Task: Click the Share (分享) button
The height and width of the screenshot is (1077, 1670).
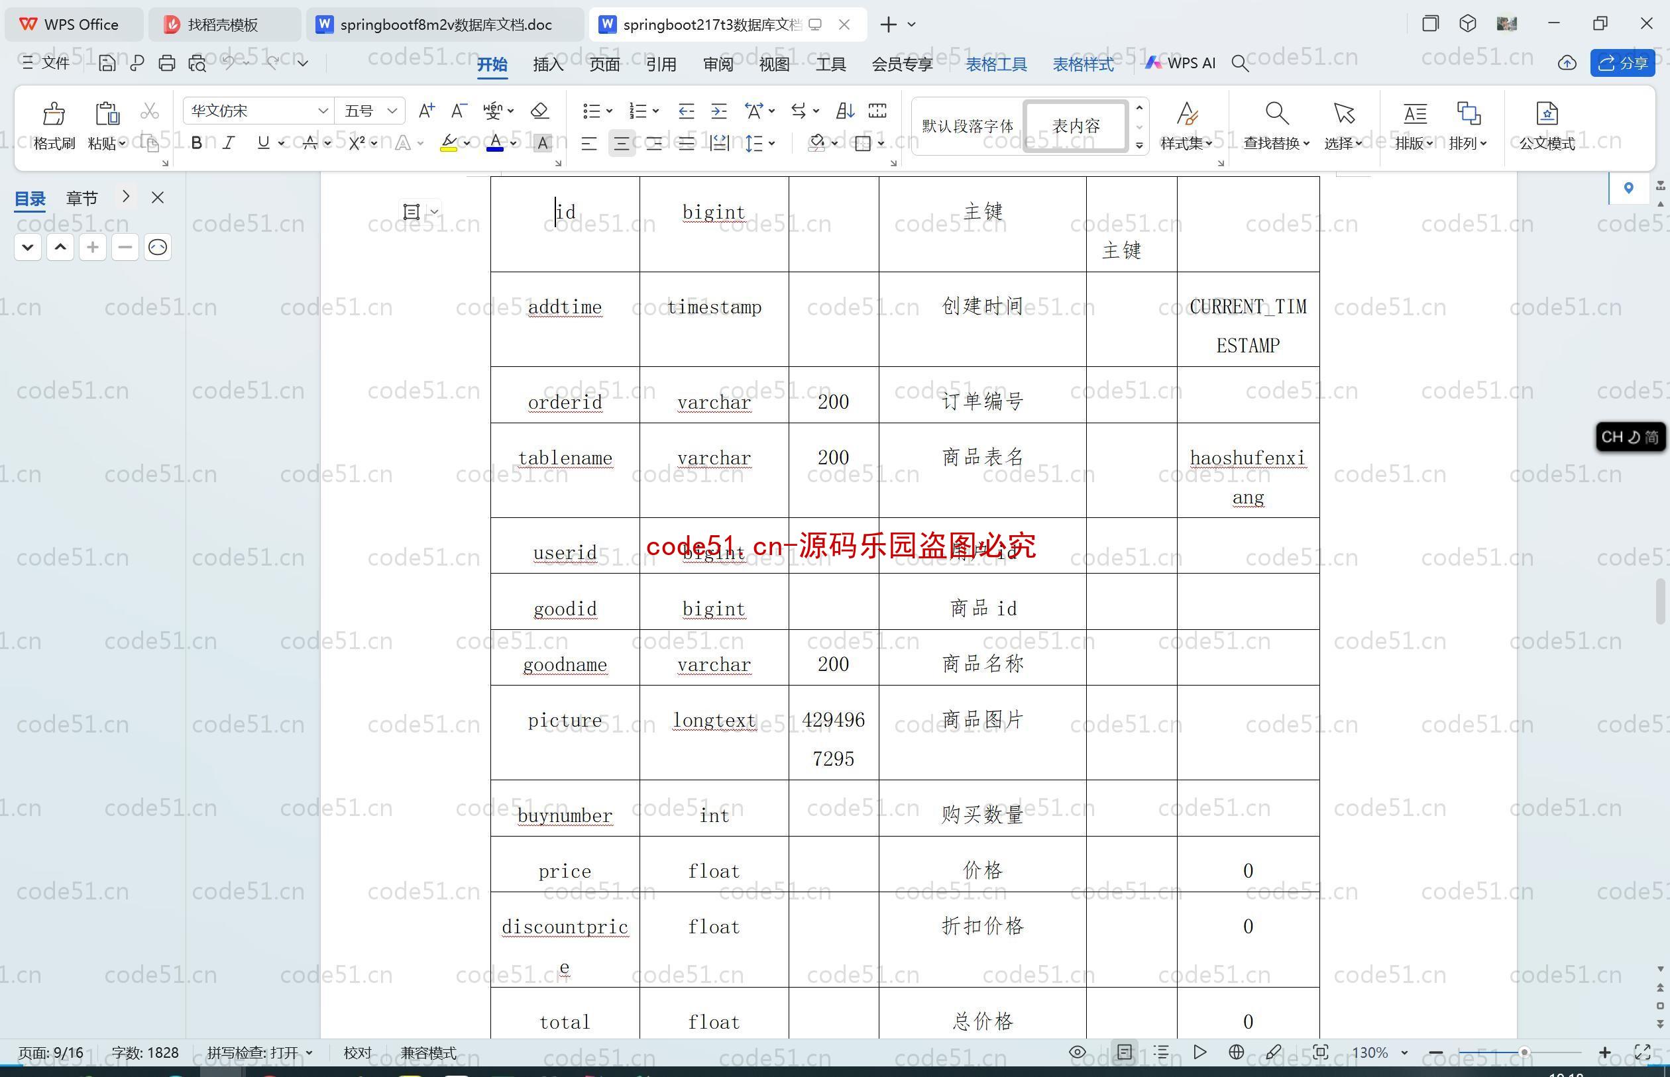Action: pos(1622,64)
